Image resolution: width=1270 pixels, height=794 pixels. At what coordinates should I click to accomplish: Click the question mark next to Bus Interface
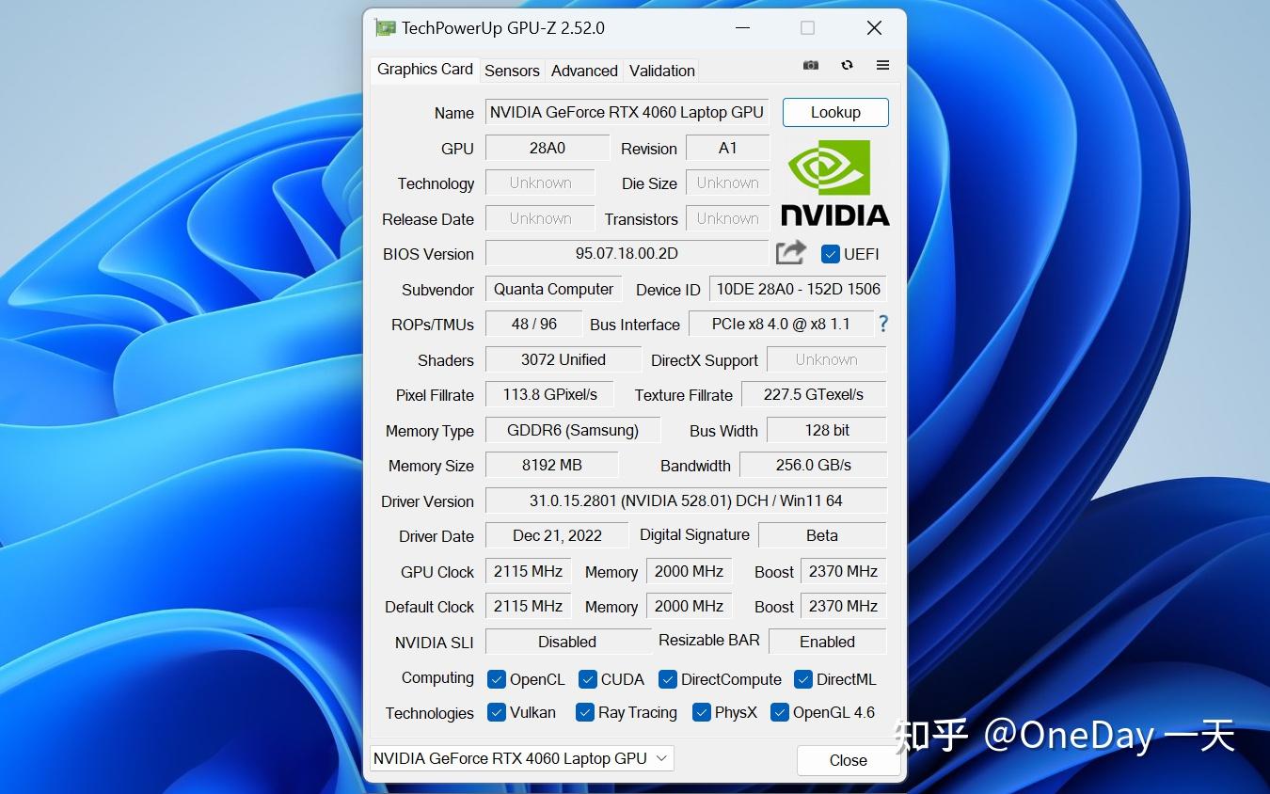(x=882, y=324)
